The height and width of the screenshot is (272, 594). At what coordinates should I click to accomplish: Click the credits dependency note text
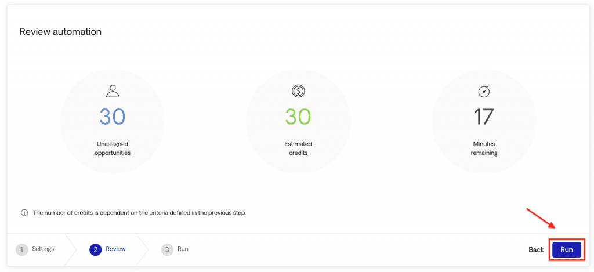click(139, 213)
